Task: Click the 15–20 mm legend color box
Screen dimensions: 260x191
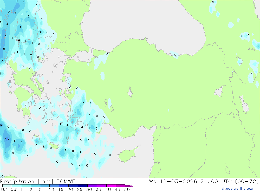Action: coord(64,186)
